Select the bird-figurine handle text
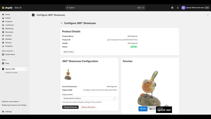211x119 pixels. click(133, 43)
